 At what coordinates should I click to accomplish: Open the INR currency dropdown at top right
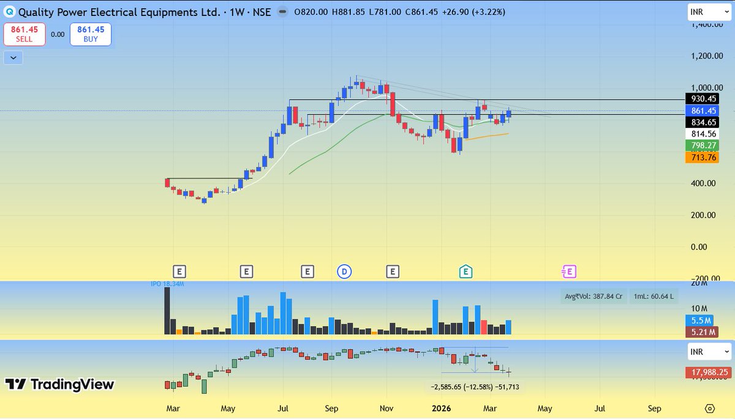(709, 12)
